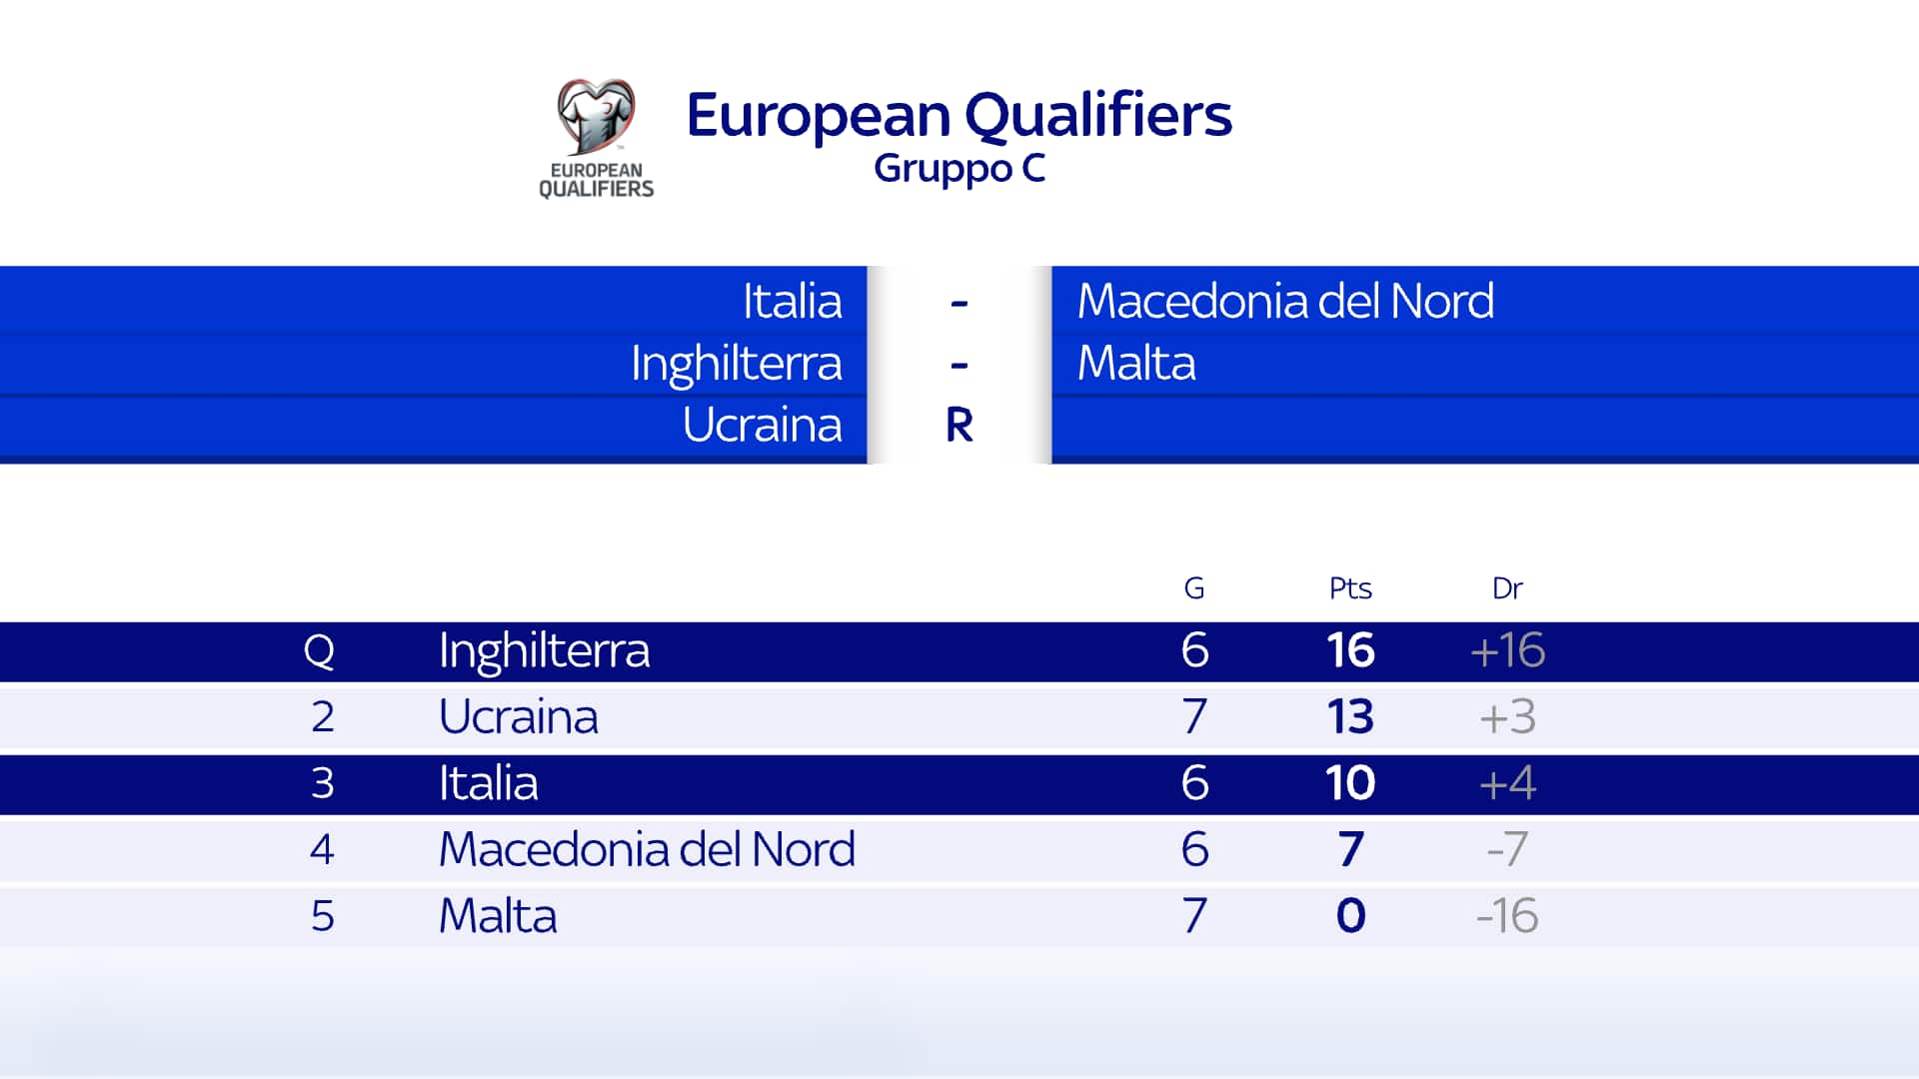Select Inghilterra row in the standings
1919x1079 pixels.
(x=545, y=651)
